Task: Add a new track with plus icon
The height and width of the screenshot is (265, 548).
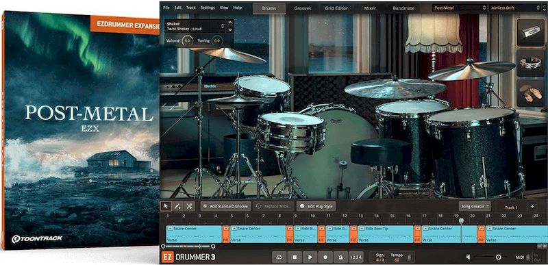Action: (532, 207)
